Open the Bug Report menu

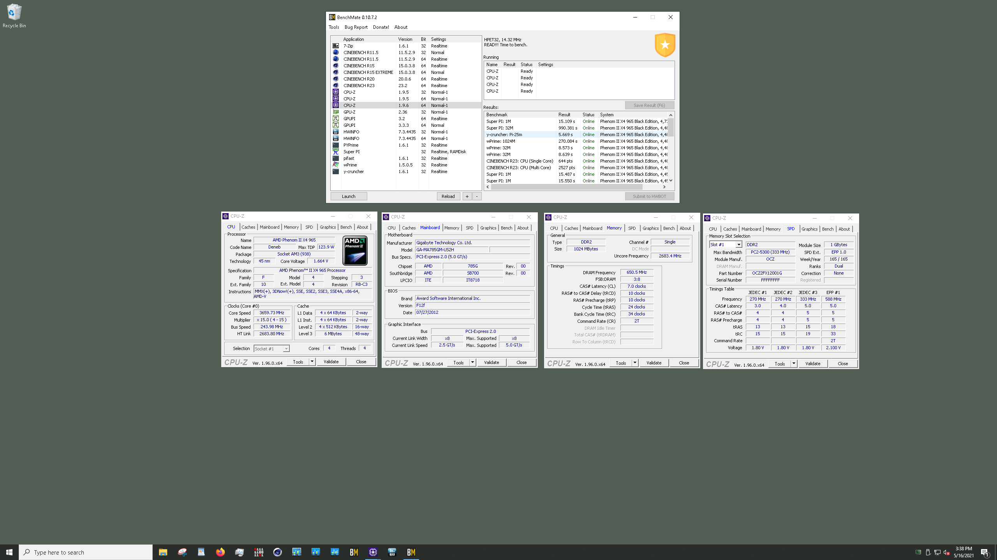(356, 27)
